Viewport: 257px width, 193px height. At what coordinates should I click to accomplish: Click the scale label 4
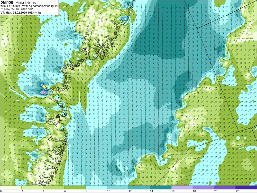44,191
